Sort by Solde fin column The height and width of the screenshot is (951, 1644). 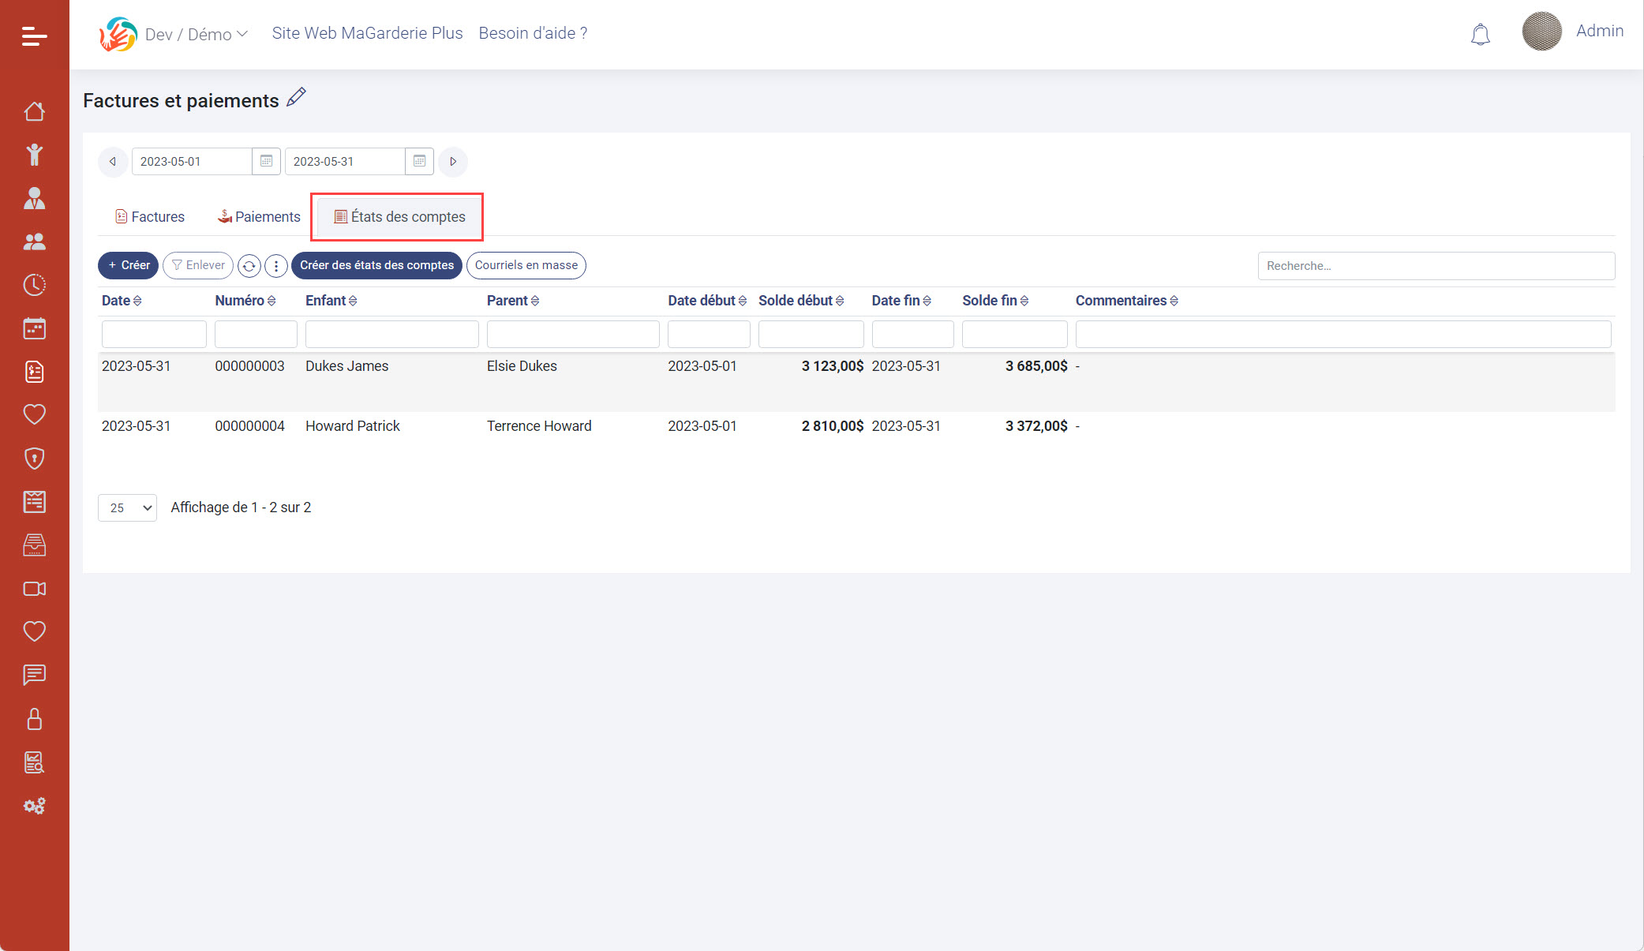pos(995,301)
